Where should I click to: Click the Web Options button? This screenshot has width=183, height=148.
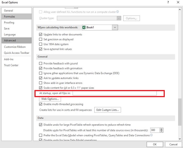click(50, 99)
